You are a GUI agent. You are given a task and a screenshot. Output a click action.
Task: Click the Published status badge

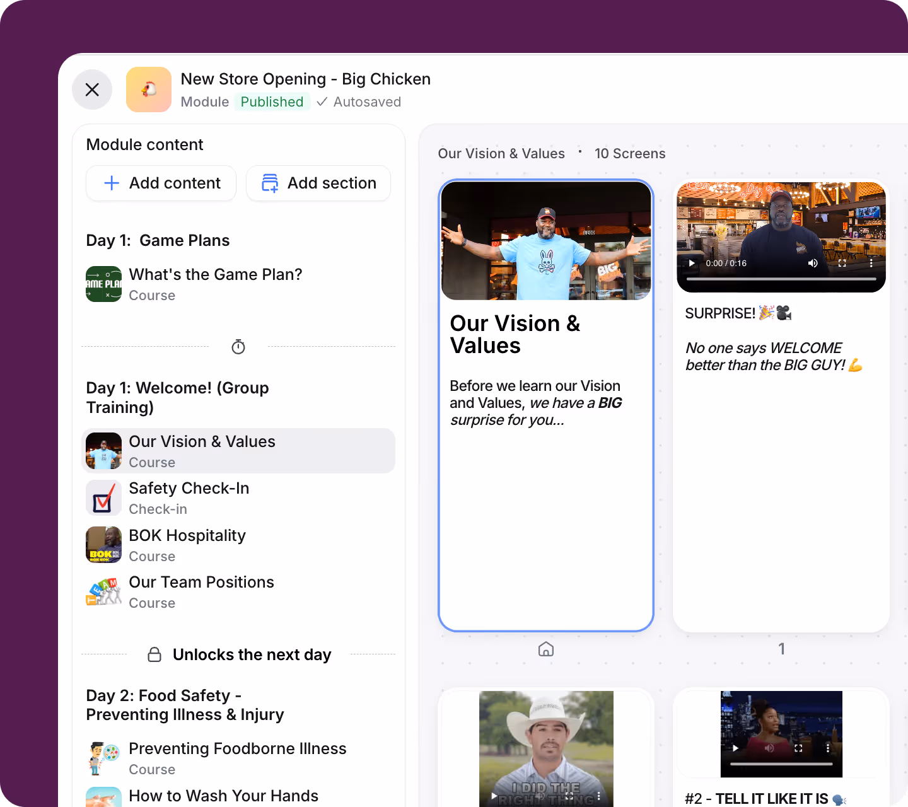click(272, 102)
